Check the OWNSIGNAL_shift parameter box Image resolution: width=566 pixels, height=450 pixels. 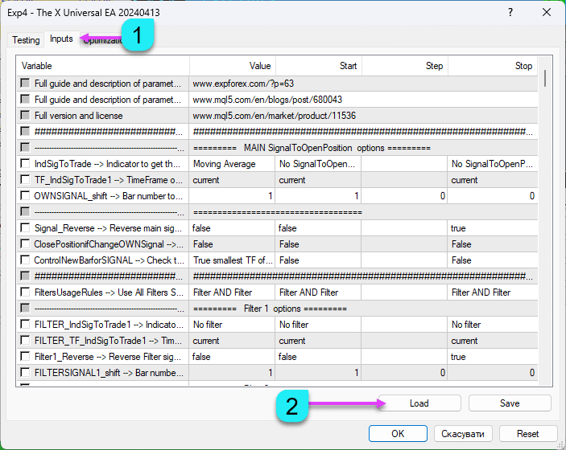click(26, 196)
